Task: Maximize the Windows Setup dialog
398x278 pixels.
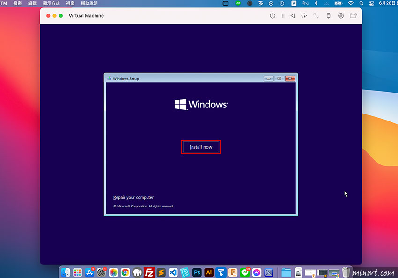Action: (x=279, y=78)
